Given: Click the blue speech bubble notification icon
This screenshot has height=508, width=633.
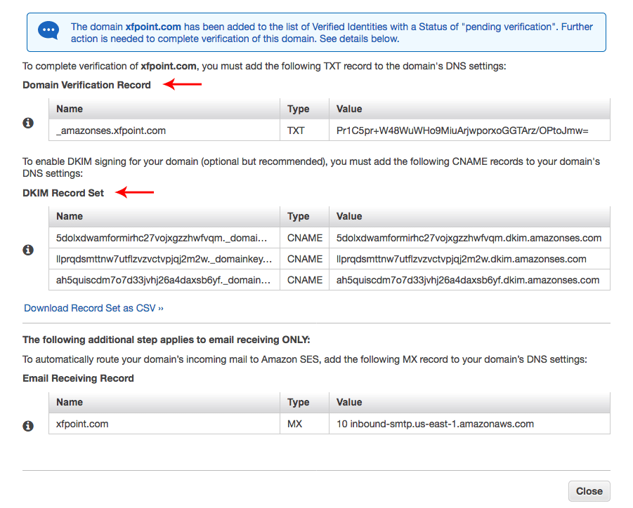Looking at the screenshot, I should (x=48, y=30).
